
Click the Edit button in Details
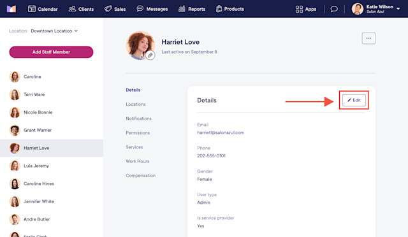[x=354, y=100]
